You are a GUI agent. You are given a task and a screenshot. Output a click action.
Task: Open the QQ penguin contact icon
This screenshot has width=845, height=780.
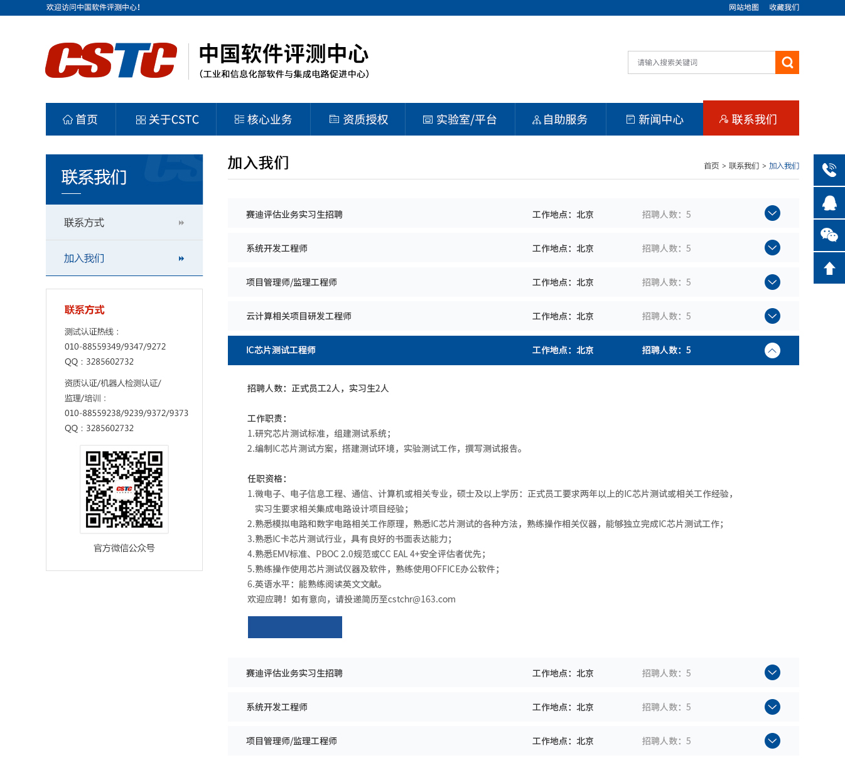pos(829,203)
